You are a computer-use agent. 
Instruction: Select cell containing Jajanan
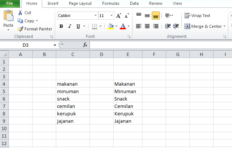pos(128,121)
